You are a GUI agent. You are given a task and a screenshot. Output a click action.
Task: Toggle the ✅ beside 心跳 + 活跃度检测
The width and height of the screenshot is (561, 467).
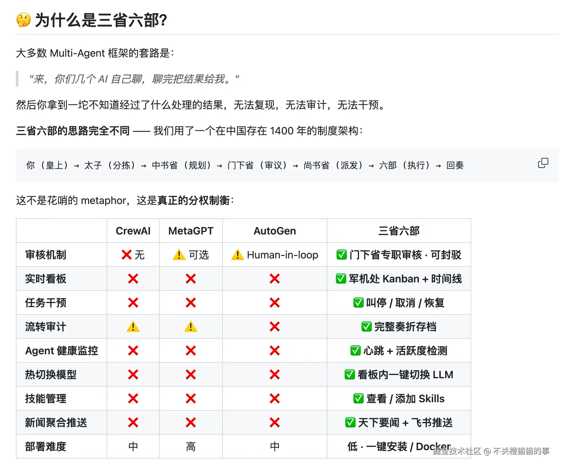[x=356, y=351]
